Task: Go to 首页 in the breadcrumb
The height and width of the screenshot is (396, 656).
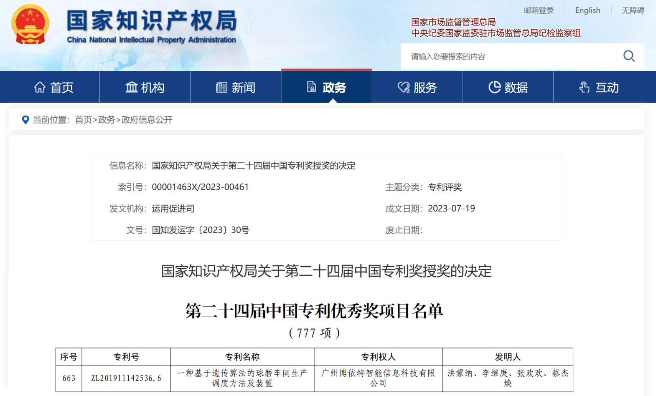Action: [x=83, y=120]
